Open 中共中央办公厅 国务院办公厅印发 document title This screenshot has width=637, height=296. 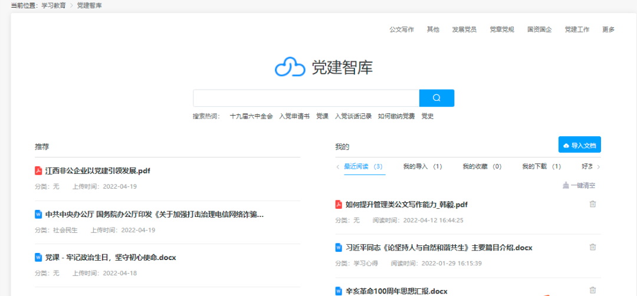pos(155,214)
